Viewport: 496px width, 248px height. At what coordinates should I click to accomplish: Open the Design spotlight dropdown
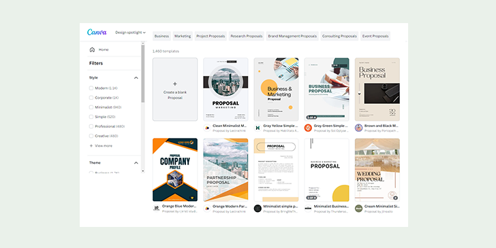(130, 33)
